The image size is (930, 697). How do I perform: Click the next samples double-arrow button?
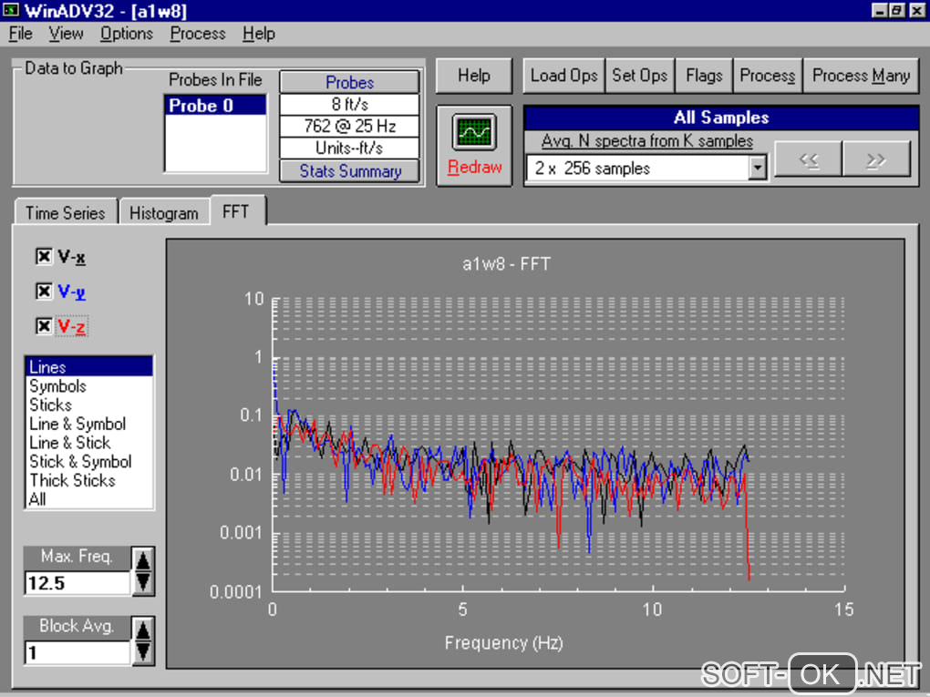click(x=876, y=160)
